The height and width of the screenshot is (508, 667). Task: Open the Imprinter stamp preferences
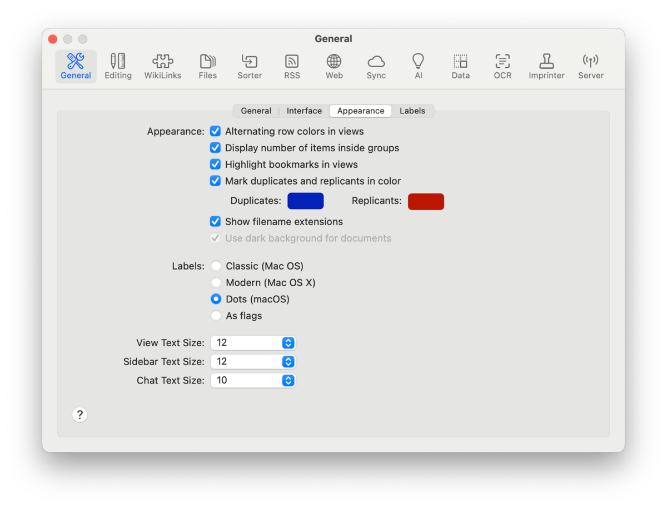546,67
